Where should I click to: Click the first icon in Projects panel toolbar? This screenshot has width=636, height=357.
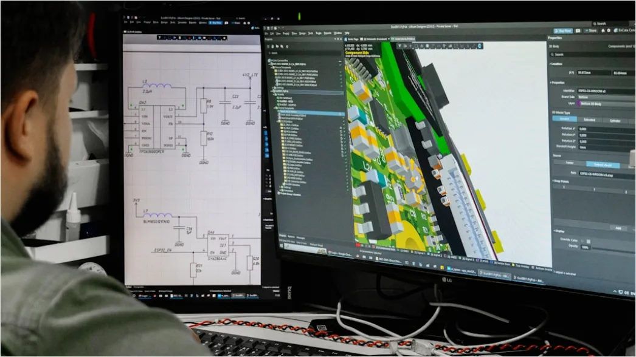[x=269, y=47]
